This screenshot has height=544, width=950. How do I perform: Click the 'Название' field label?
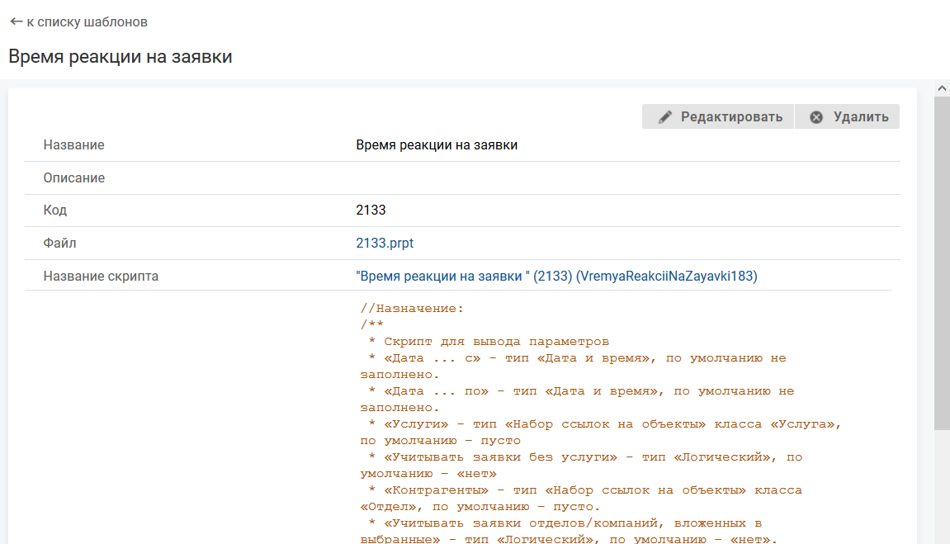(74, 145)
